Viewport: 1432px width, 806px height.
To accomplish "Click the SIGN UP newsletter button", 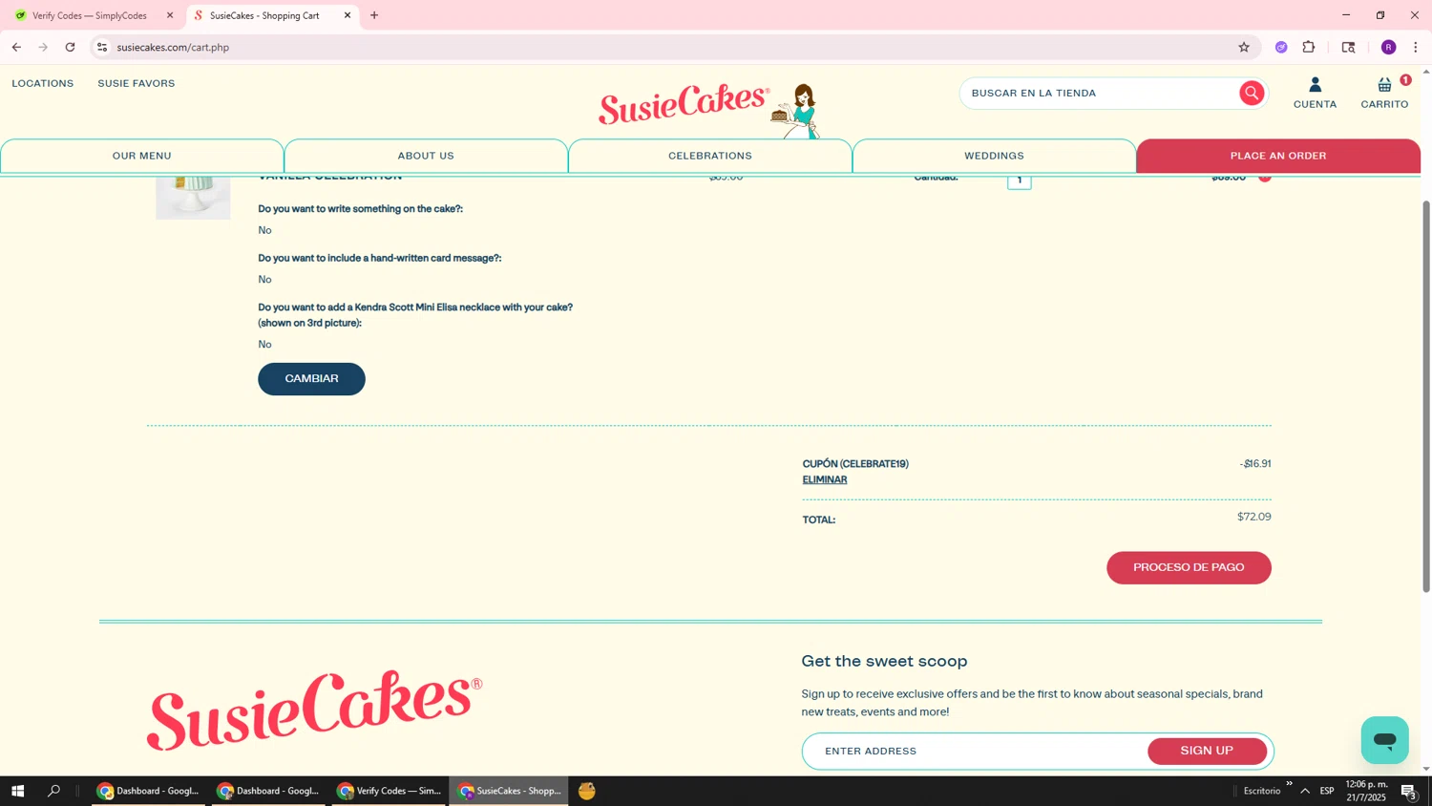I will click(1207, 751).
